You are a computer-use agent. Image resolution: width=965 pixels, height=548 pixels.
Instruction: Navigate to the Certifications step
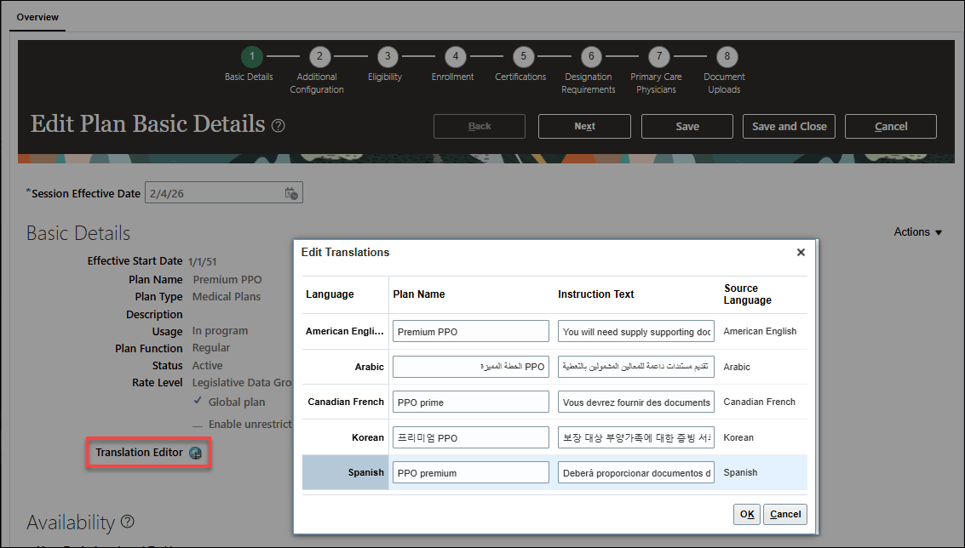pos(520,57)
